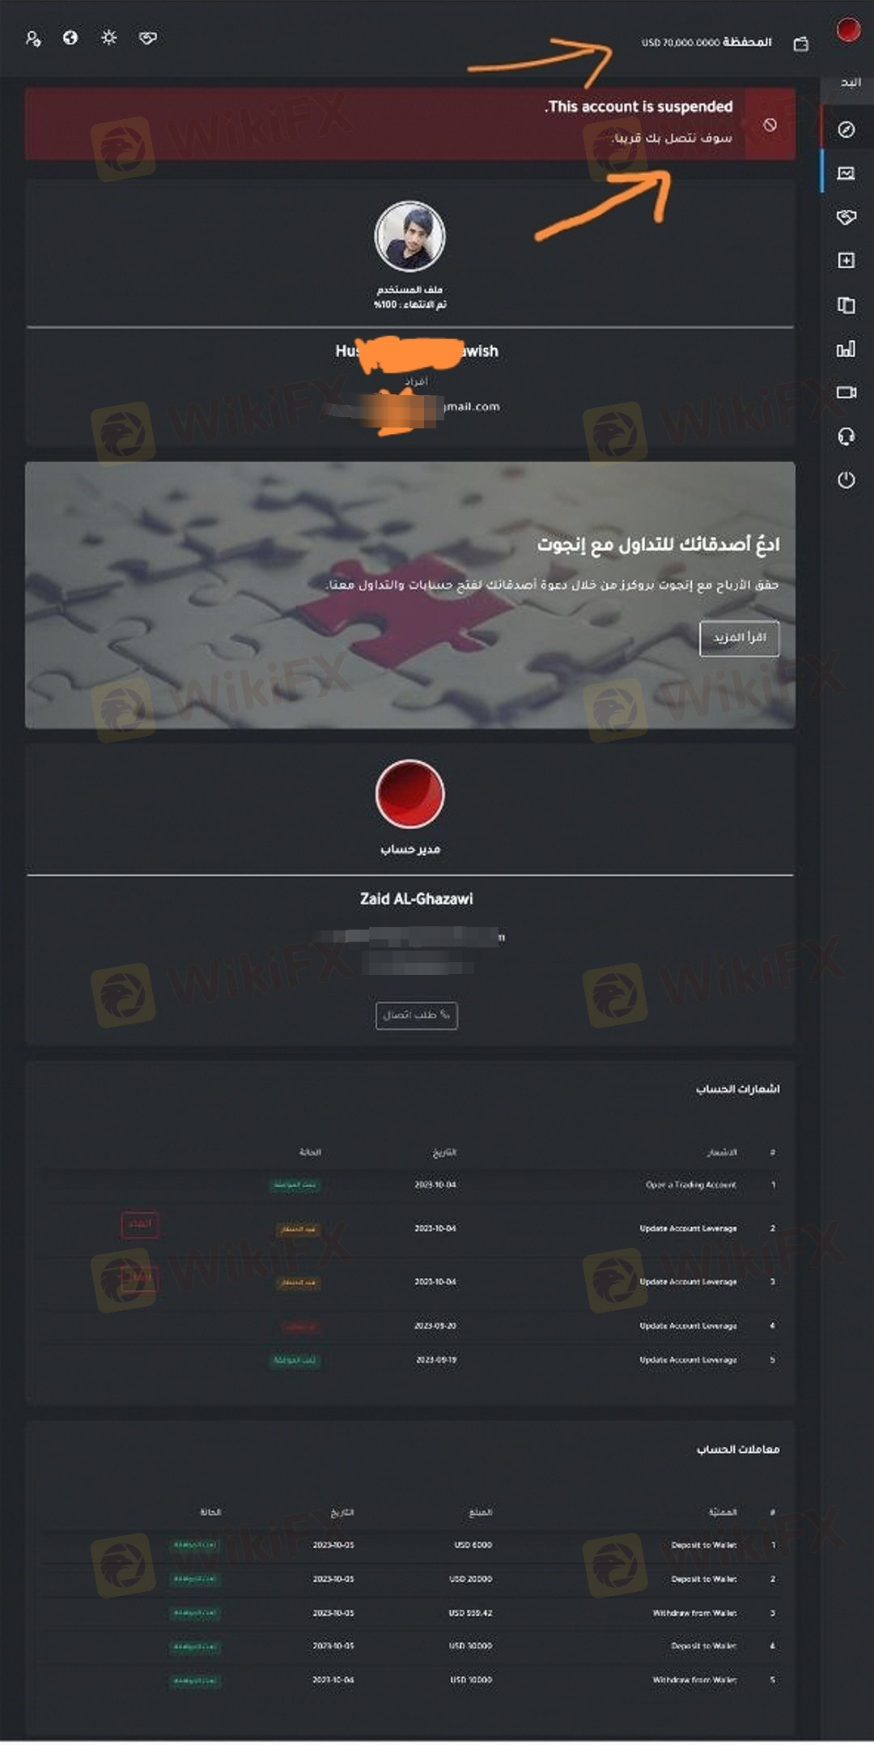This screenshot has height=1745, width=874.
Task: Open the compass dashboard icon in sidebar
Action: coord(846,130)
